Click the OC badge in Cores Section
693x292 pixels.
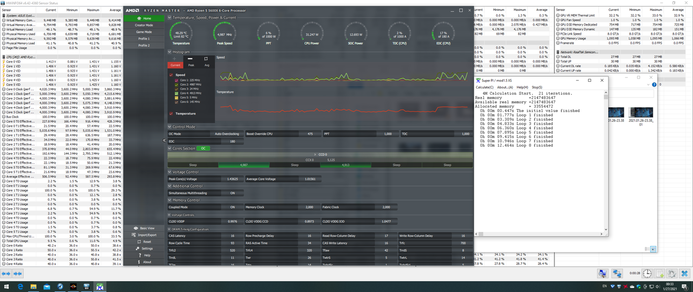click(x=202, y=148)
